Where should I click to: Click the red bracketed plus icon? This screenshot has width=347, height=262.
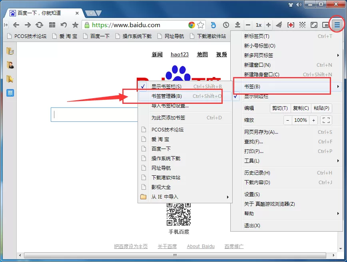click(291, 25)
